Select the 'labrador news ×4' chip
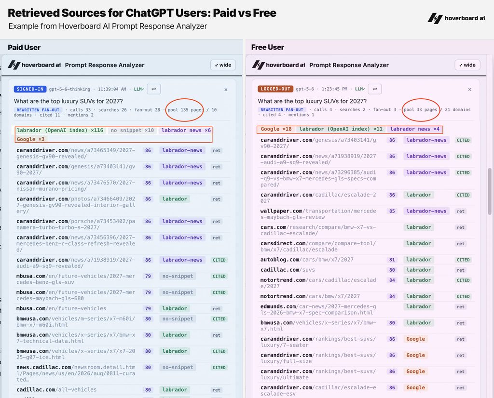 point(414,129)
